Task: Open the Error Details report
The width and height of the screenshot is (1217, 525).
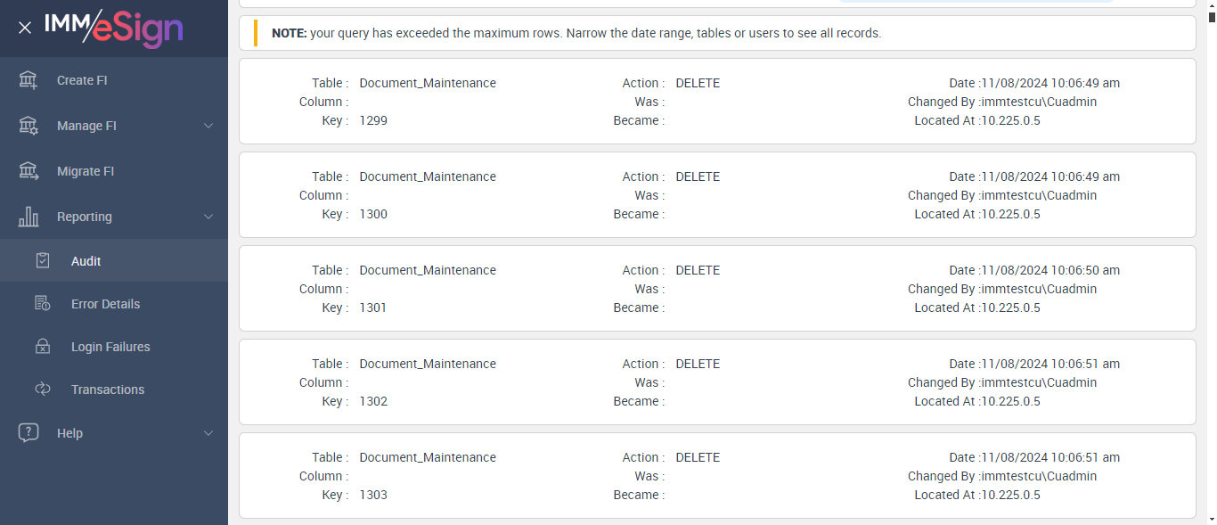Action: (105, 304)
